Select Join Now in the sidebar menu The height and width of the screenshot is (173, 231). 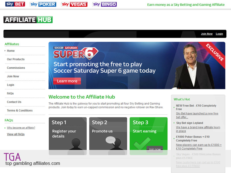coord(13,76)
